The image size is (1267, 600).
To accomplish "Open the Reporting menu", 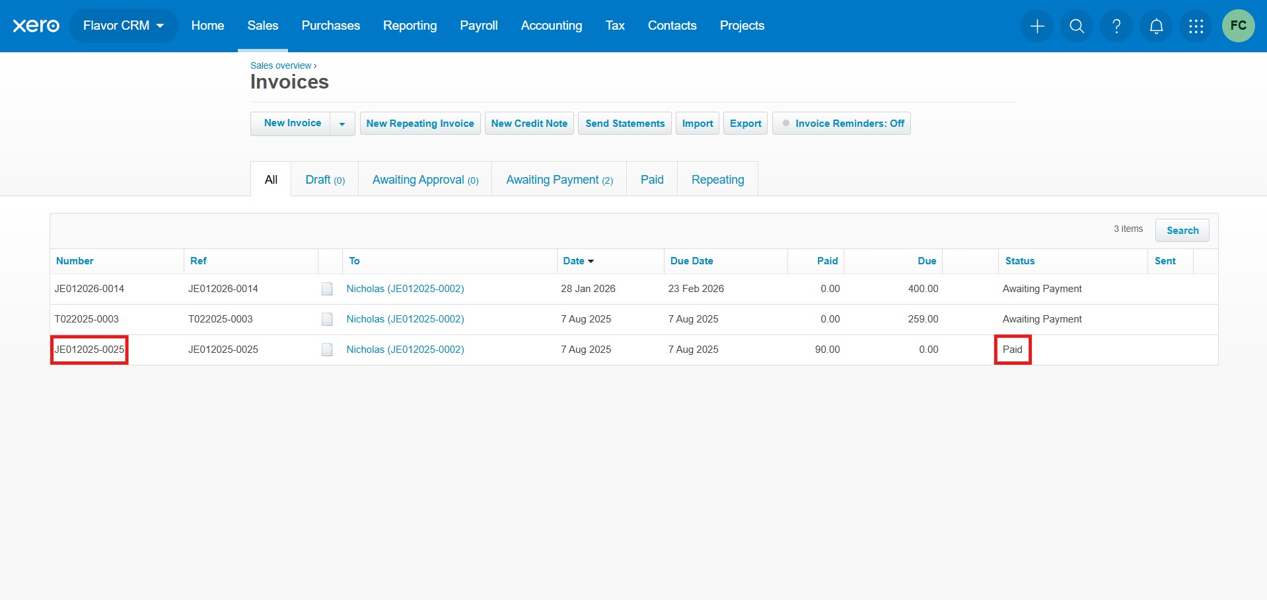I will pos(410,26).
